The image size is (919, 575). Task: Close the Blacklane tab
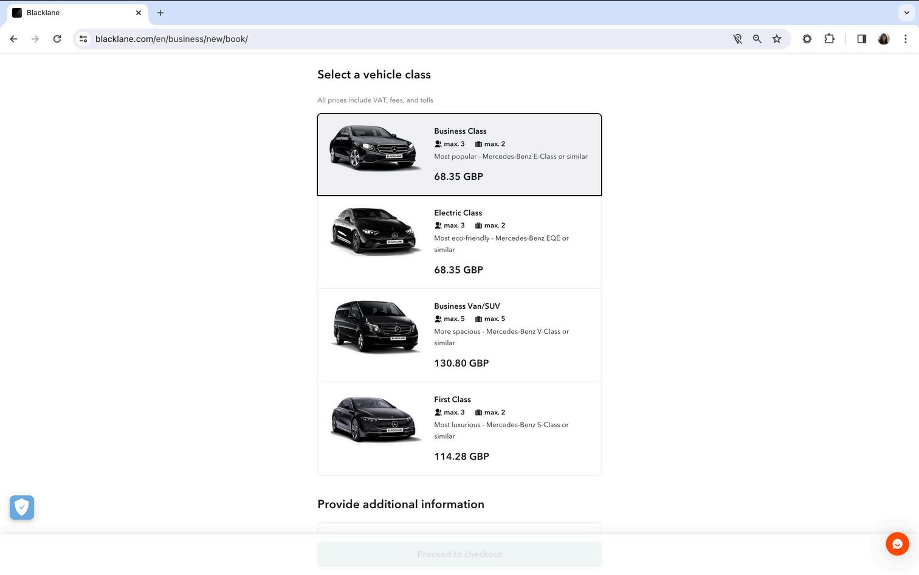tap(139, 13)
